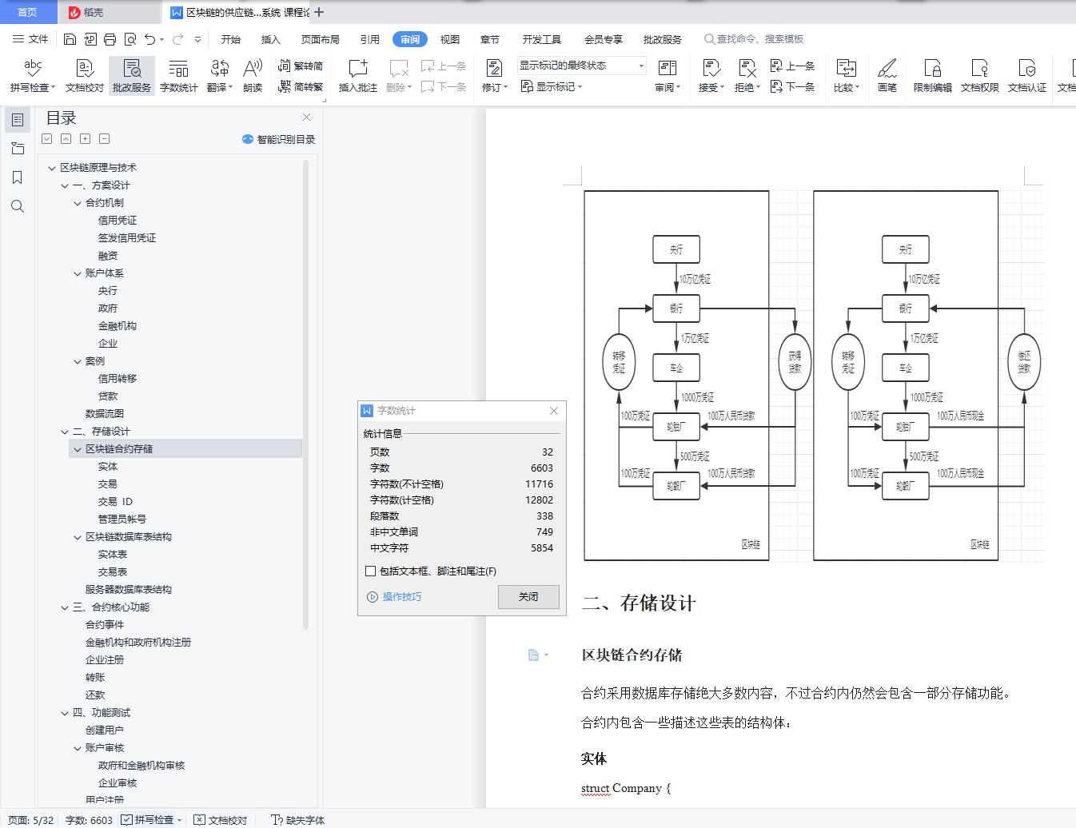The image size is (1076, 828).
Task: Open the bookmark sidebar icon
Action: [18, 177]
